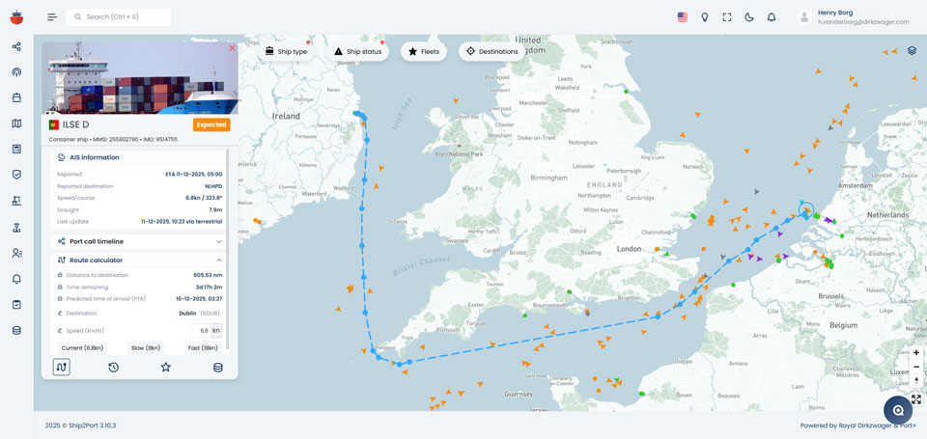
Task: Toggle fullscreen mode in the top bar
Action: (x=727, y=17)
